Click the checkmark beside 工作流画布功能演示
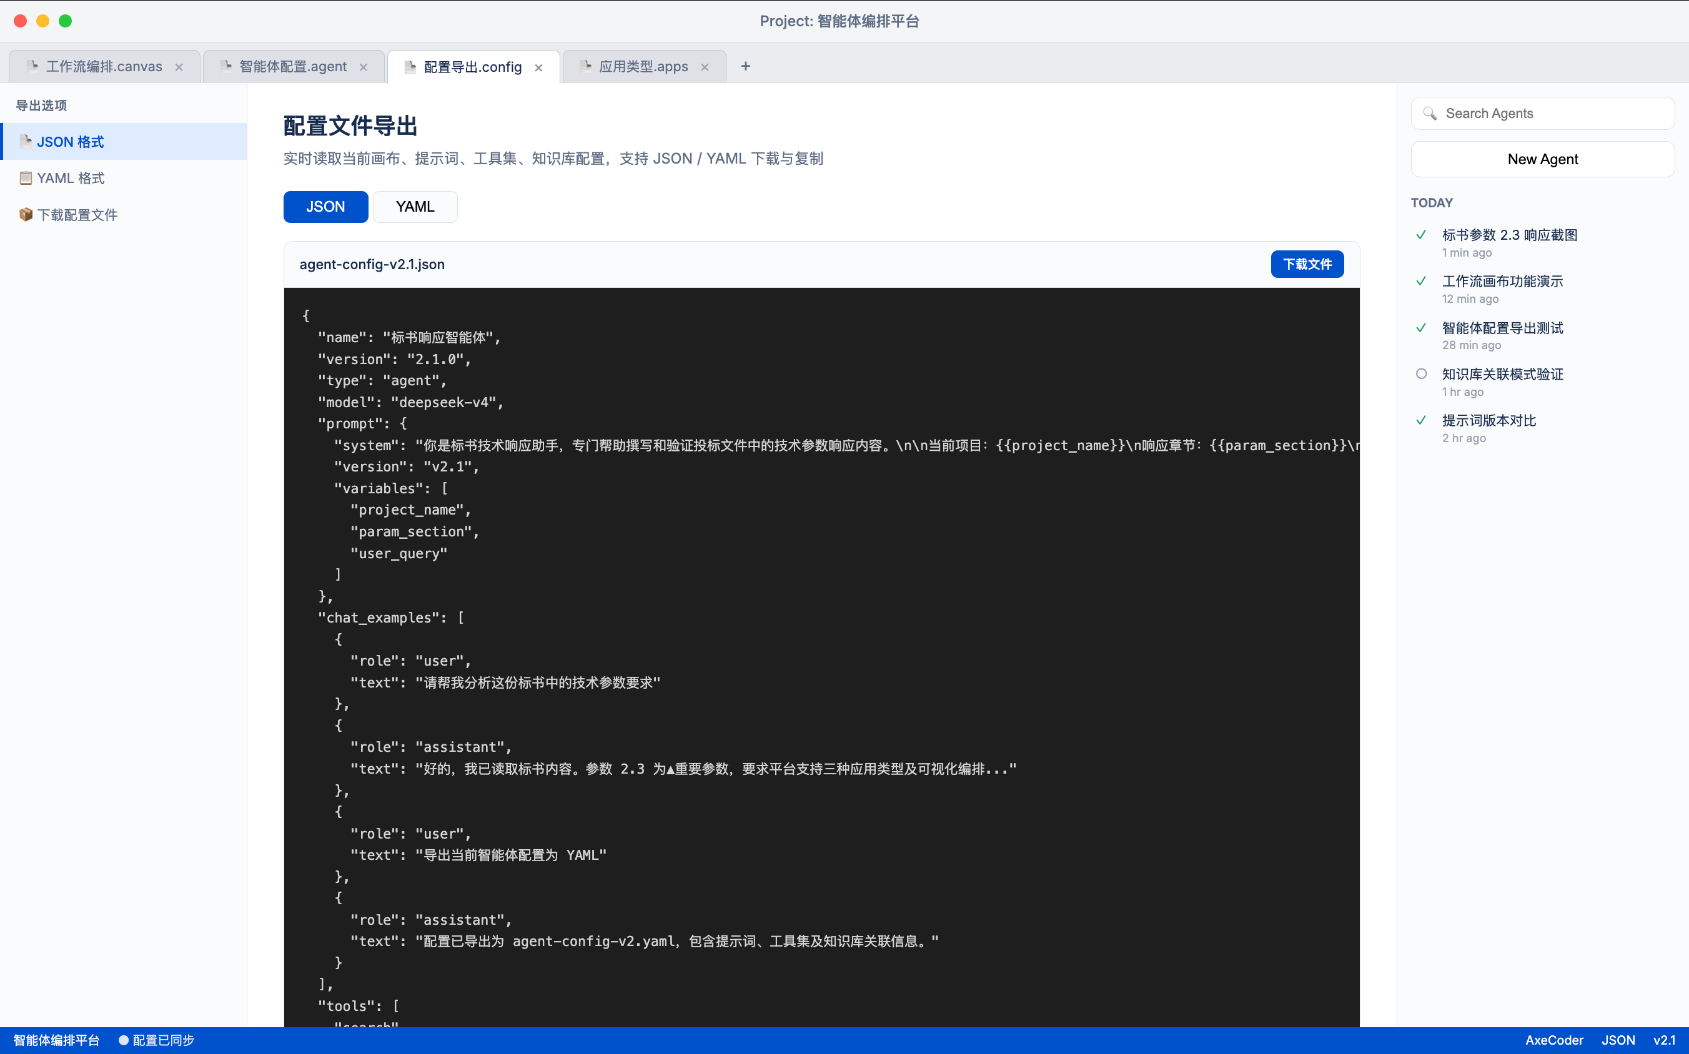This screenshot has height=1054, width=1689. [1421, 281]
